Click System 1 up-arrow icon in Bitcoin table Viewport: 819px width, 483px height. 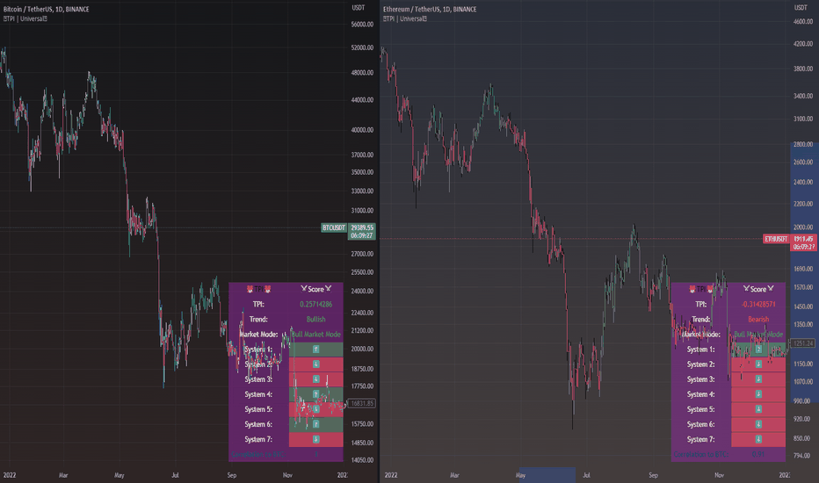316,349
